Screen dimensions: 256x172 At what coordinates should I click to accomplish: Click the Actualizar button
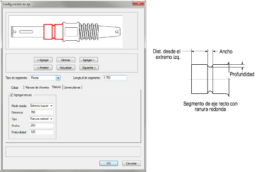pyautogui.click(x=66, y=68)
